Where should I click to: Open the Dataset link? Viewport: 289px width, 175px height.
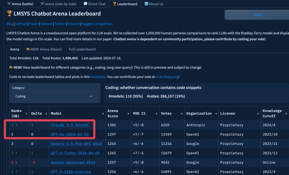point(46,24)
